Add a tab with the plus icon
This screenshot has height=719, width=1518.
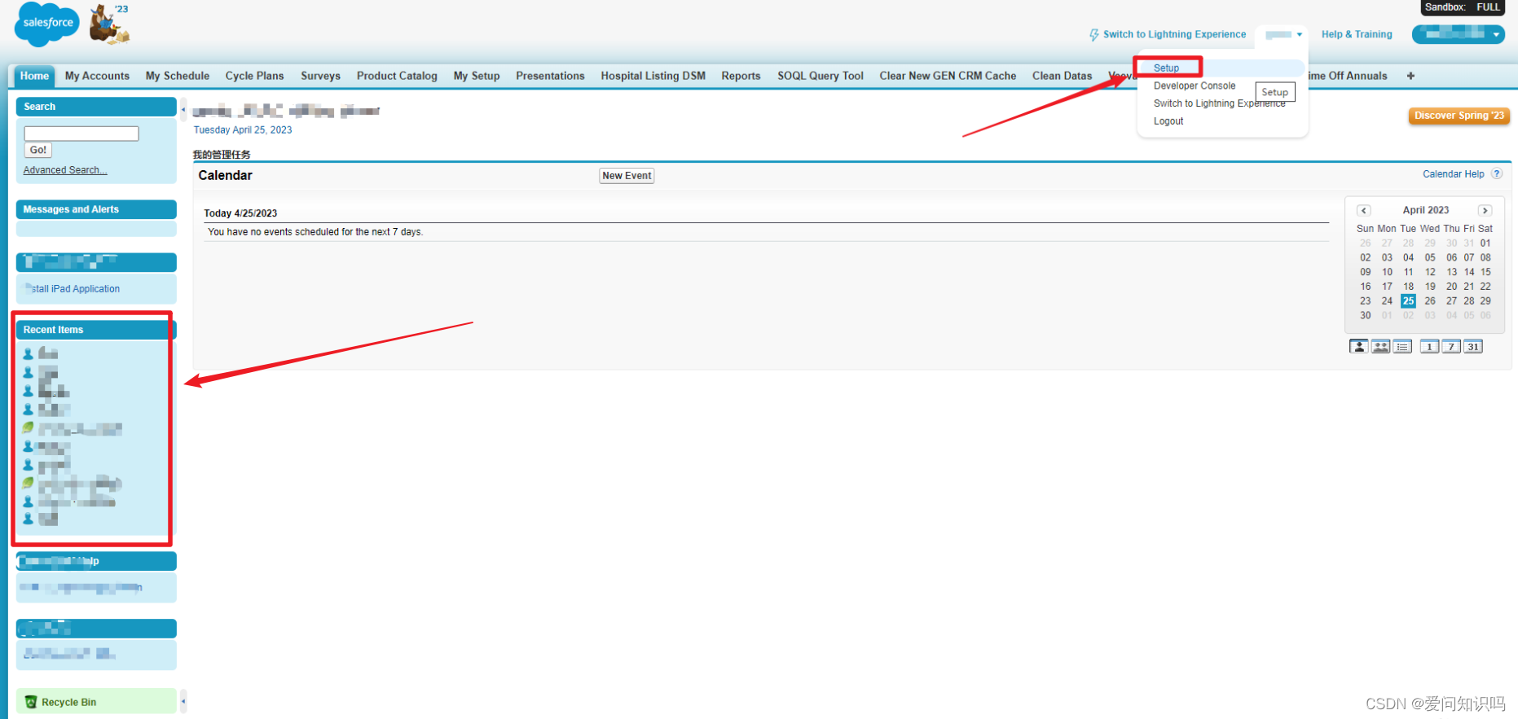pyautogui.click(x=1410, y=76)
